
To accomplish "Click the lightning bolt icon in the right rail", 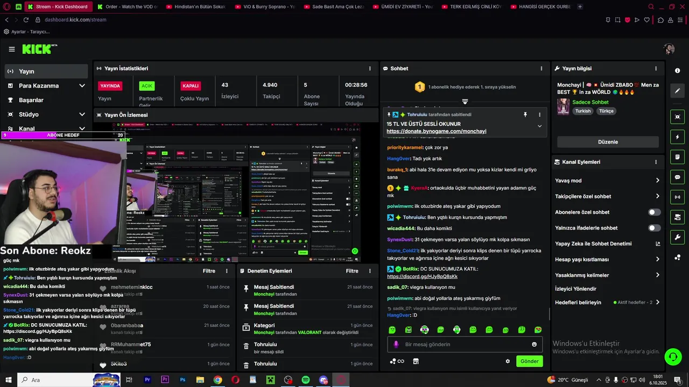I will click(677, 137).
